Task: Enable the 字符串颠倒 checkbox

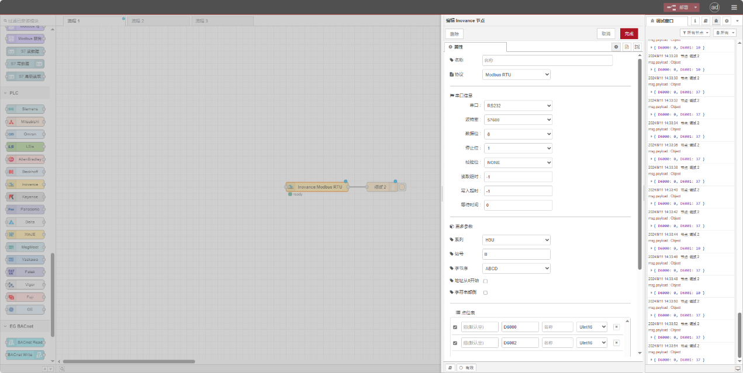Action: click(485, 292)
